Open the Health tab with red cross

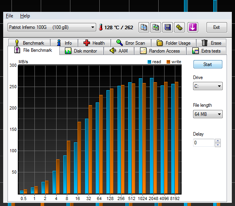coord(94,43)
